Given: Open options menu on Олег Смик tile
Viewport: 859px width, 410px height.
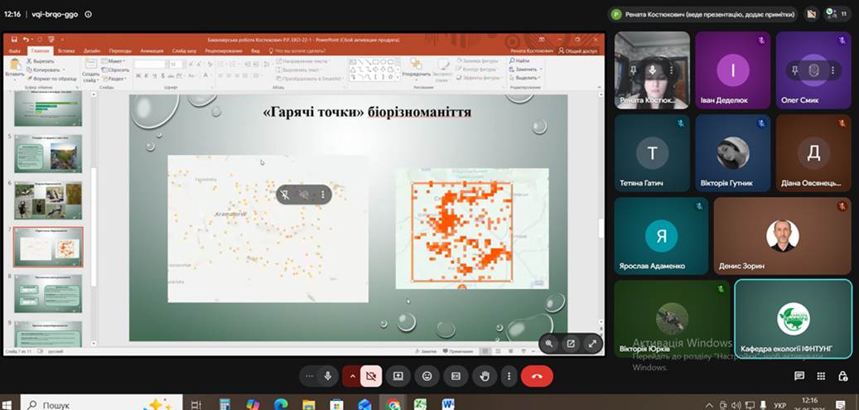Looking at the screenshot, I should (832, 70).
